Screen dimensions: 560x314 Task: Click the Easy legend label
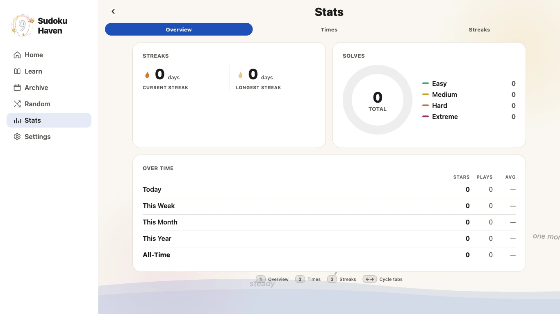point(439,83)
